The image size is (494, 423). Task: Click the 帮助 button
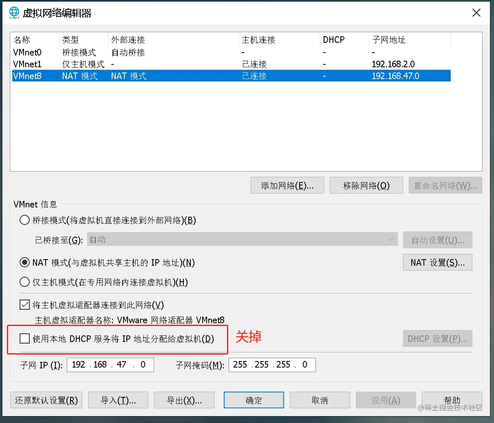click(452, 400)
